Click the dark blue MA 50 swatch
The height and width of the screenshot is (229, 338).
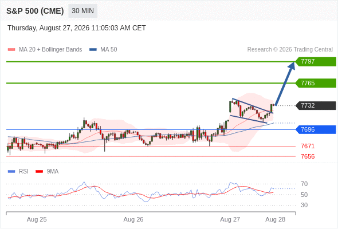[93, 50]
